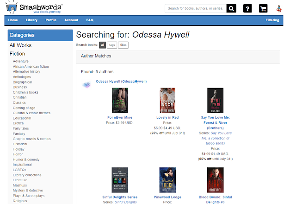Click the Pinewood Lodge book cover
The height and width of the screenshot is (204, 296).
pyautogui.click(x=167, y=180)
